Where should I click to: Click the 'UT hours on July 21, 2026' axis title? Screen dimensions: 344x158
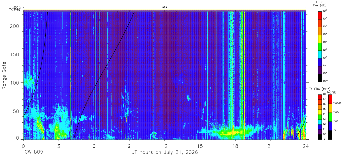coord(164,152)
